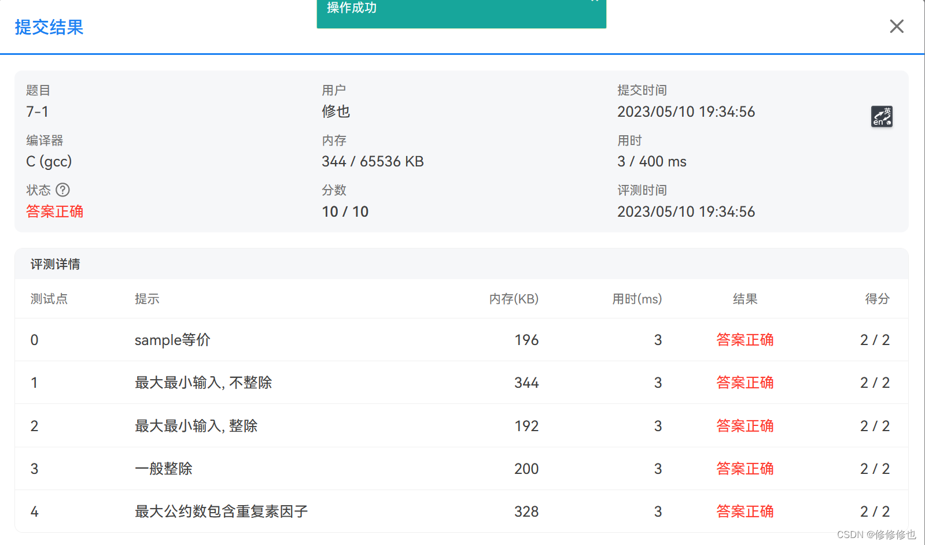The image size is (925, 545).
Task: Click the 一般整除 test point hint
Action: point(163,469)
